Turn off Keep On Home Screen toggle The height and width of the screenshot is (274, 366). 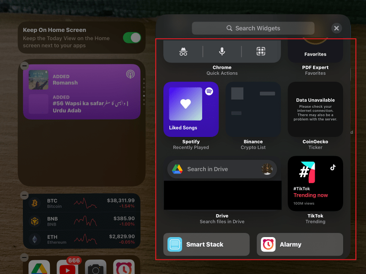[132, 38]
